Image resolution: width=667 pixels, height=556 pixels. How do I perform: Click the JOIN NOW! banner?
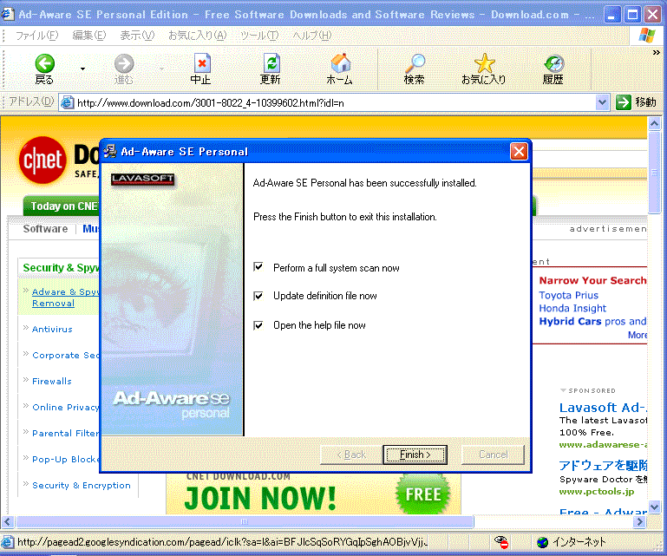[x=314, y=494]
